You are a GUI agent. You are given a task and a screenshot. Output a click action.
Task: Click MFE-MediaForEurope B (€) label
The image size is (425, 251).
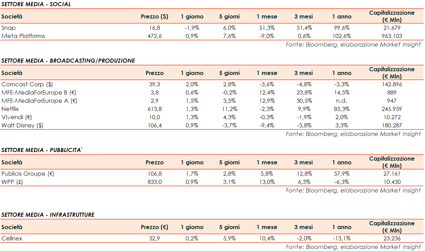pos(39,92)
